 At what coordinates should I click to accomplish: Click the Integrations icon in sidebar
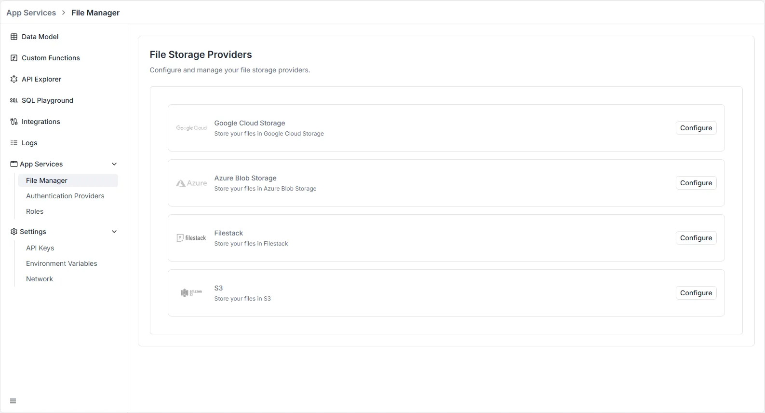(14, 122)
